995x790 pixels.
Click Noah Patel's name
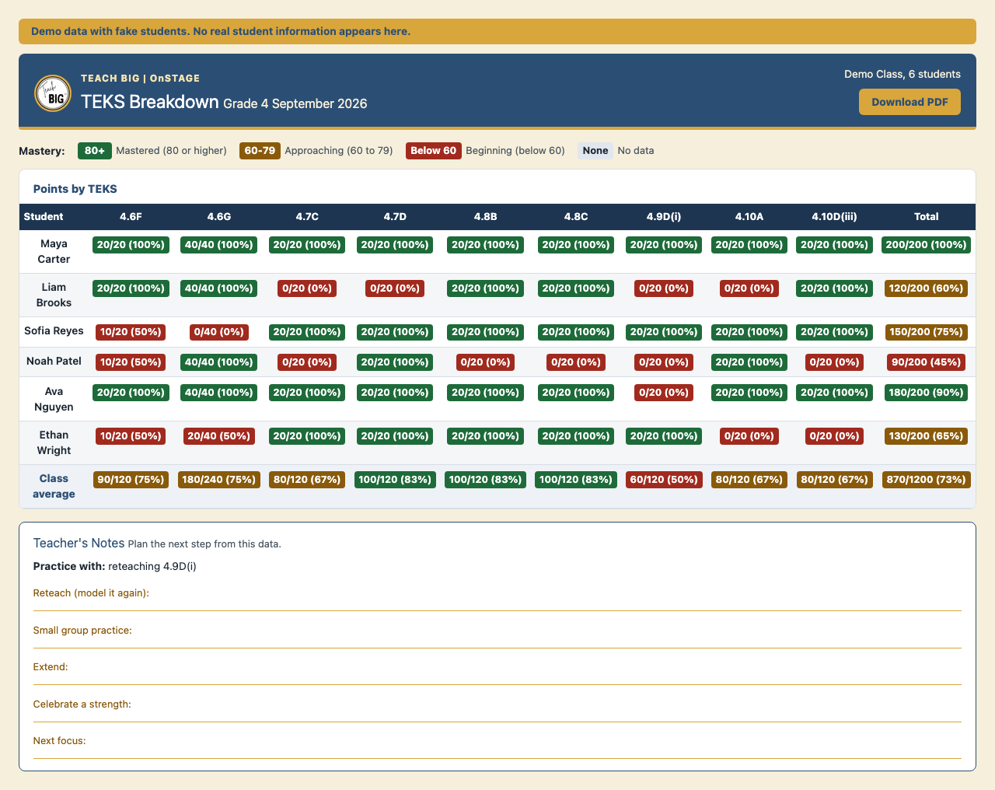click(54, 362)
